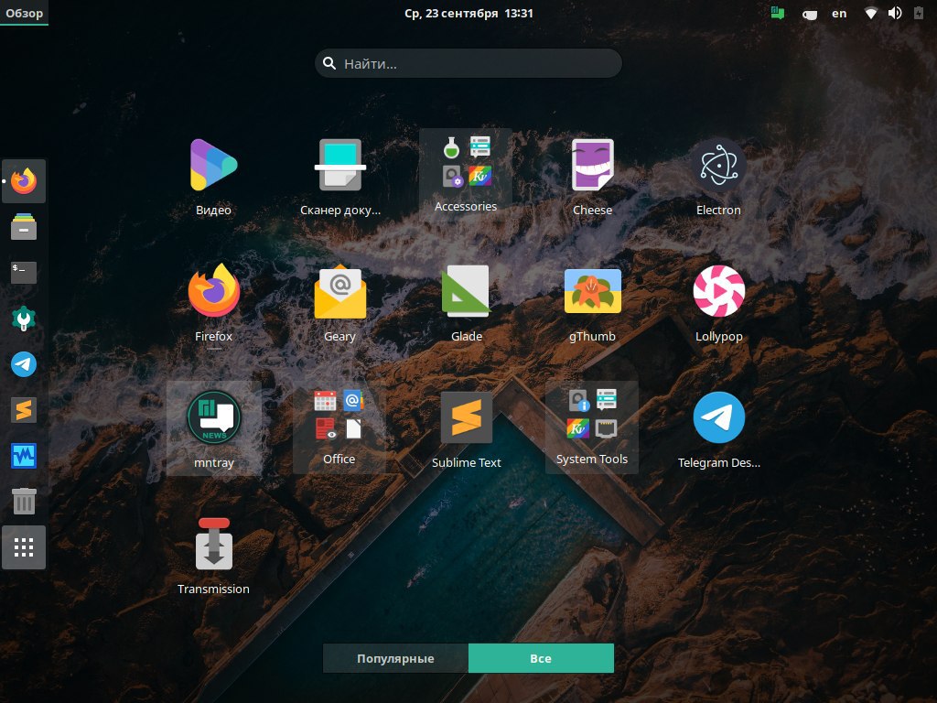Screen dimensions: 937x703
Task: Click the Обзор activities button
Action: (25, 13)
